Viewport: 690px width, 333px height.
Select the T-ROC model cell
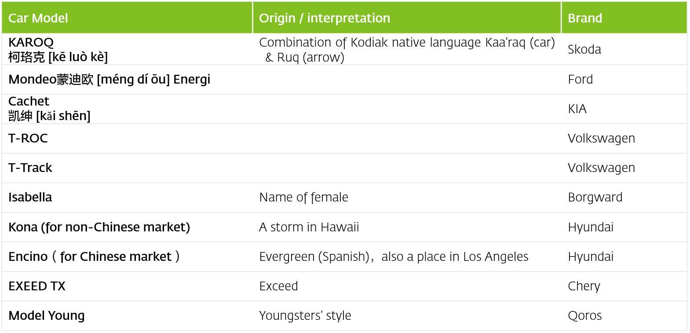tap(127, 139)
